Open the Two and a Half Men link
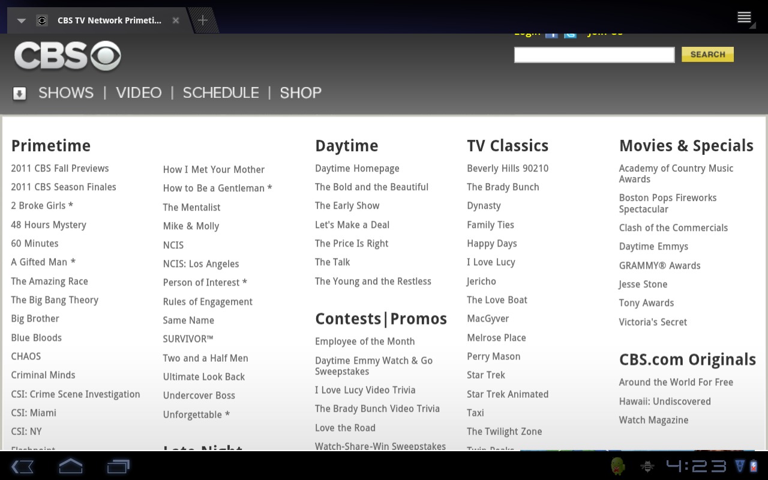Screen dimensions: 768x480 (x=206, y=358)
